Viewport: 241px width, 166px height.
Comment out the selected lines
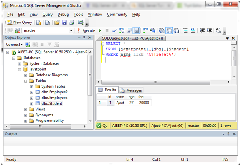point(185,31)
